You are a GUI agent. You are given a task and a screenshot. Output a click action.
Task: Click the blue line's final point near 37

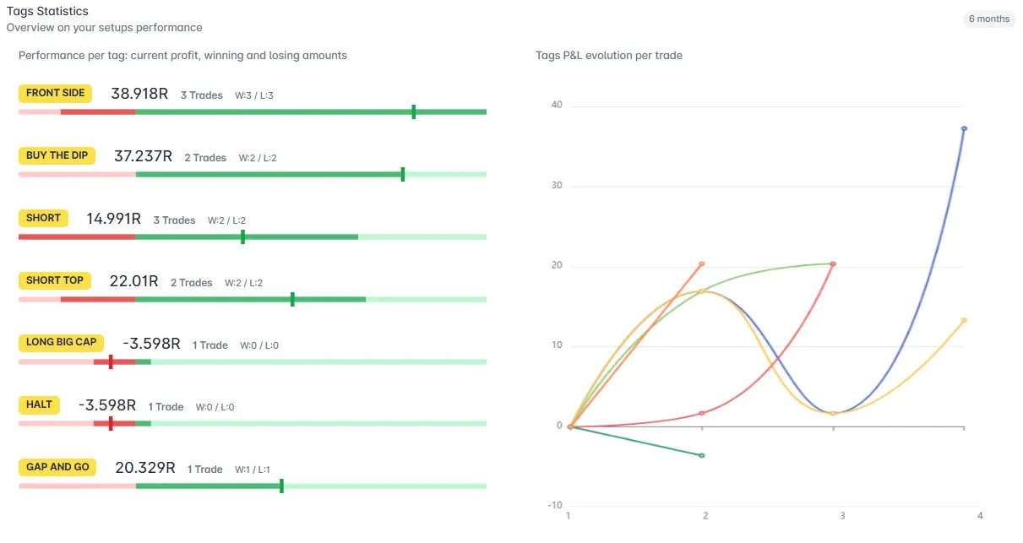(x=964, y=128)
